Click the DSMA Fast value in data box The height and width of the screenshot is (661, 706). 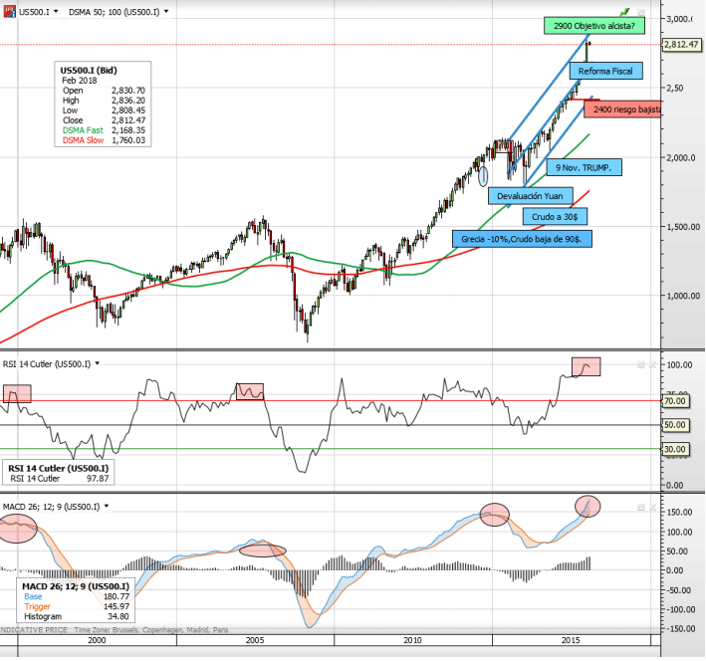(128, 130)
